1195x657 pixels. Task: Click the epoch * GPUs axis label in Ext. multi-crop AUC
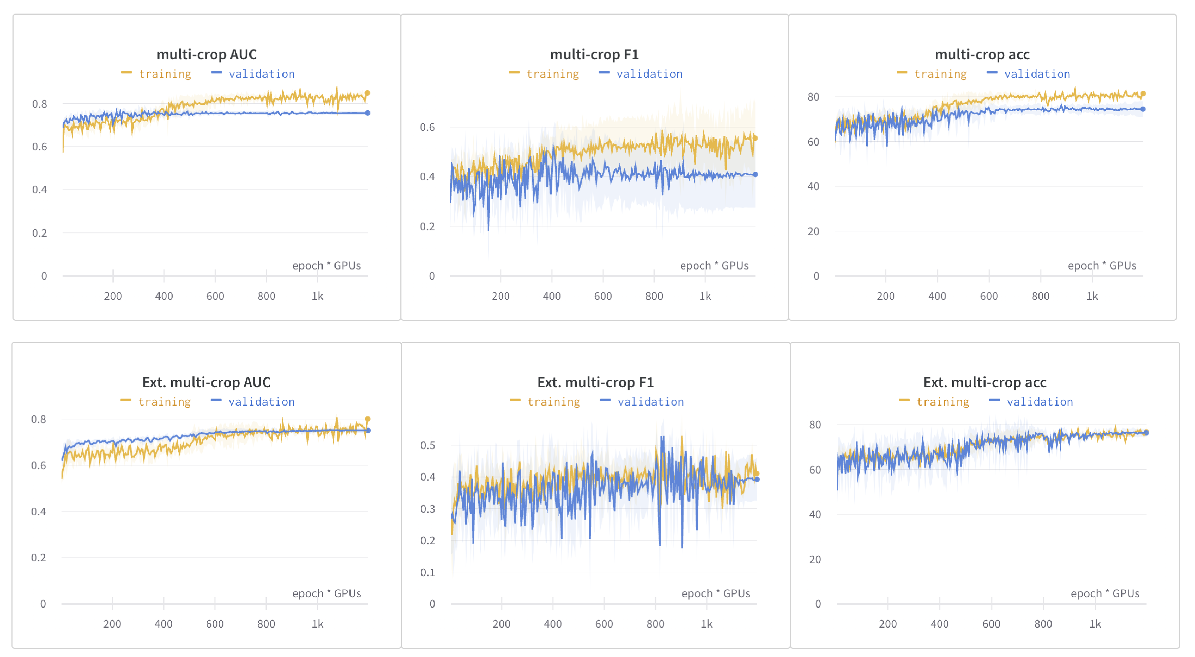click(327, 593)
